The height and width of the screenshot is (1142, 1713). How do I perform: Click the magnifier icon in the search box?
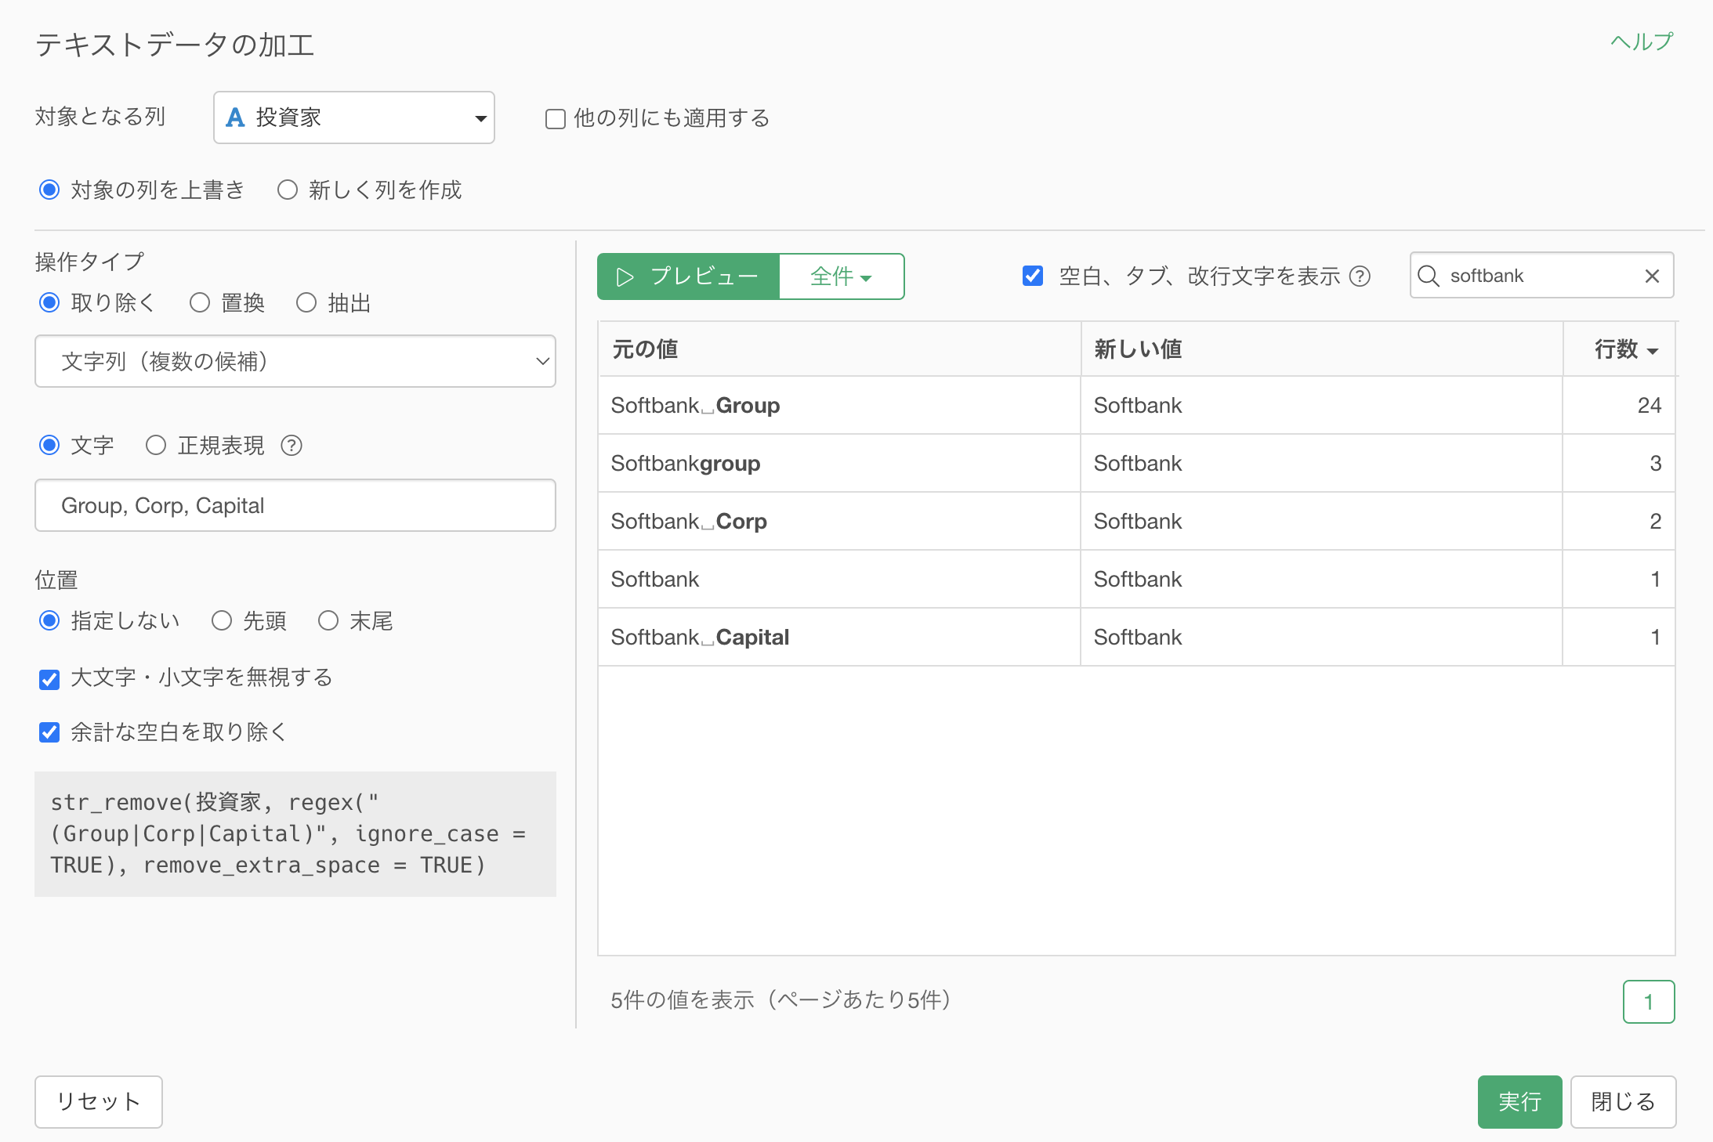[1429, 276]
